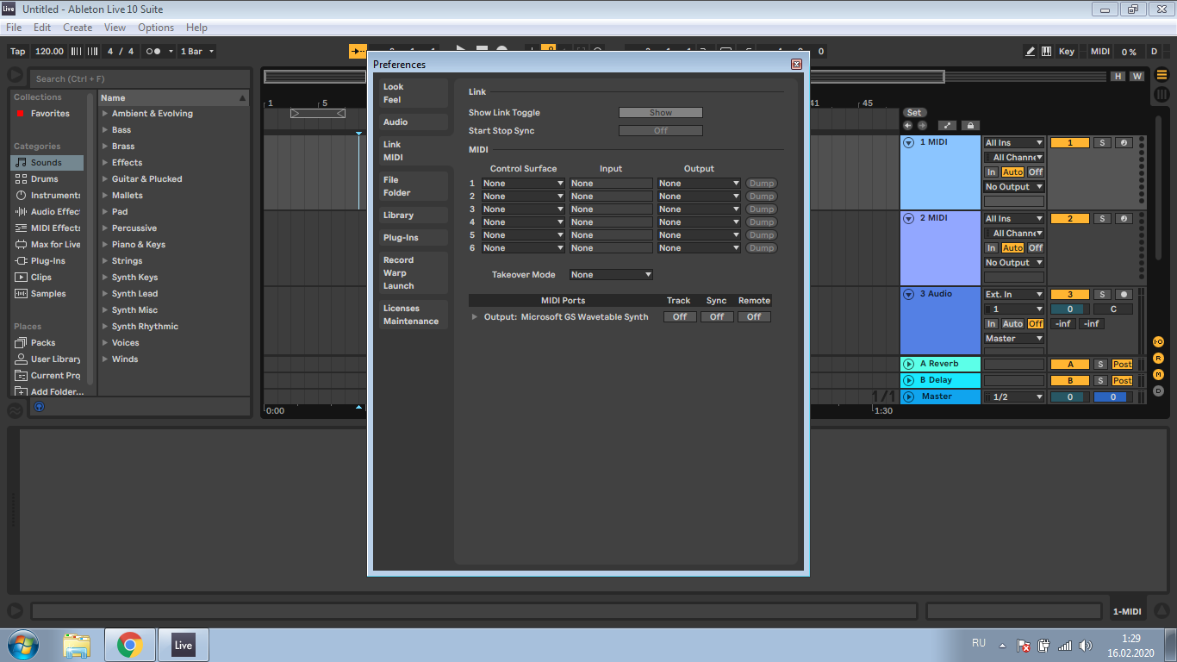Image resolution: width=1177 pixels, height=662 pixels.
Task: Click the Packs place in browser
Action: [42, 343]
